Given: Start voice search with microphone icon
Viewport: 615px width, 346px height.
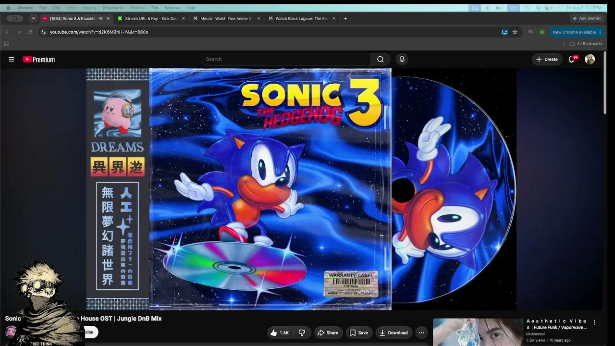Looking at the screenshot, I should pyautogui.click(x=402, y=59).
